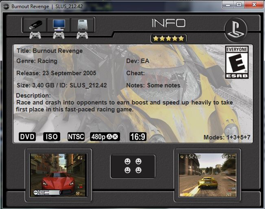
Task: Click the Modes: 1+3+5+7 text
Action: pyautogui.click(x=227, y=137)
